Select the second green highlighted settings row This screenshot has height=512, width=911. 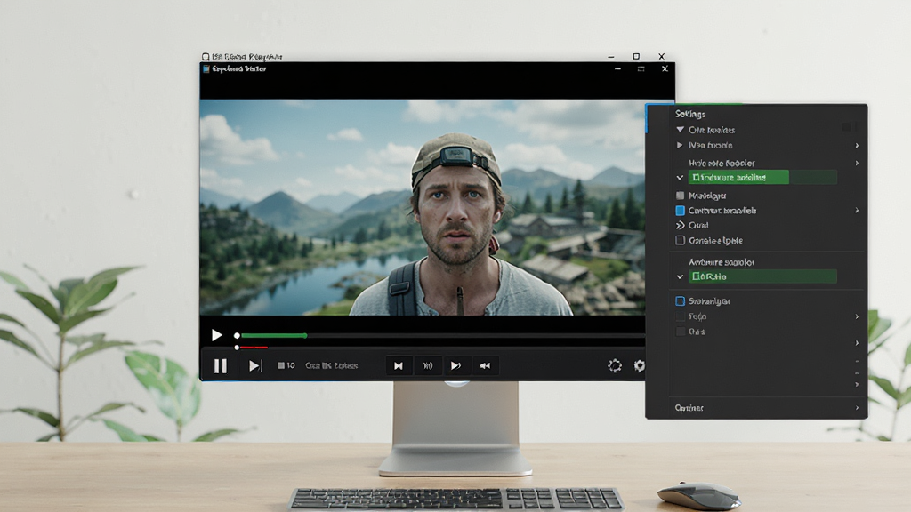[762, 277]
